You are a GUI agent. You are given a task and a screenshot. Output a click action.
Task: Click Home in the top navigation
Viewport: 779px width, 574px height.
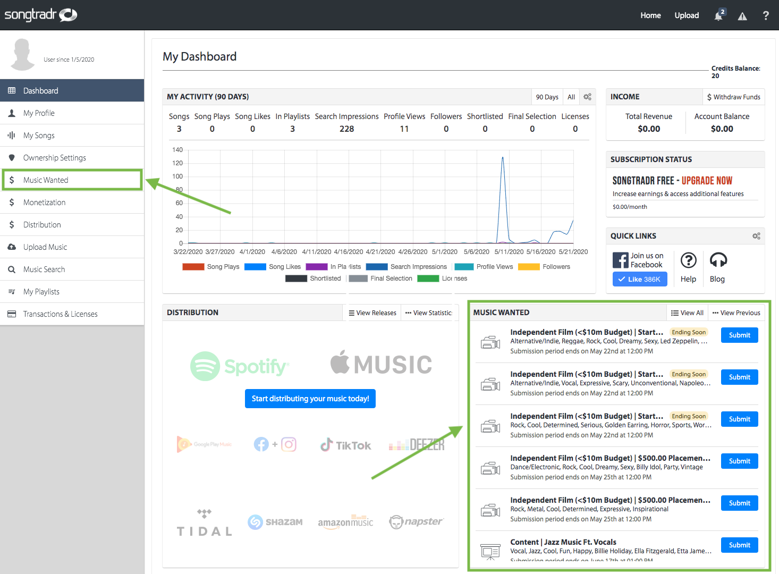(x=650, y=15)
